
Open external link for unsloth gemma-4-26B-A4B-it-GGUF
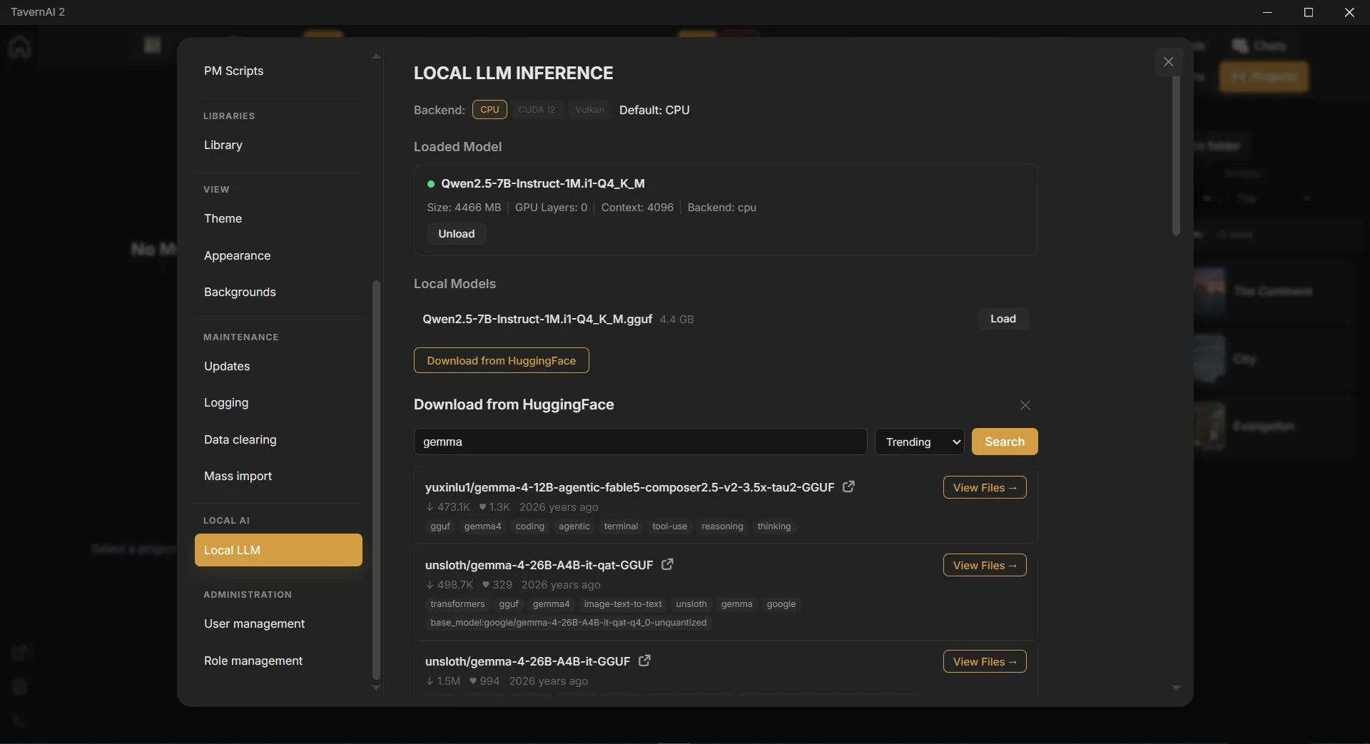point(644,661)
